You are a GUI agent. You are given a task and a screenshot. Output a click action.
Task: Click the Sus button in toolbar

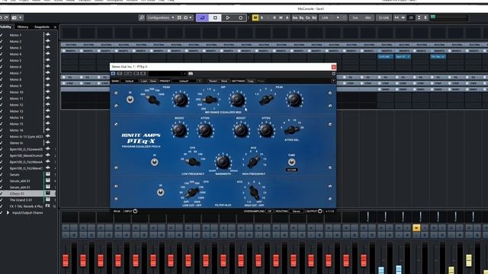pos(355,18)
